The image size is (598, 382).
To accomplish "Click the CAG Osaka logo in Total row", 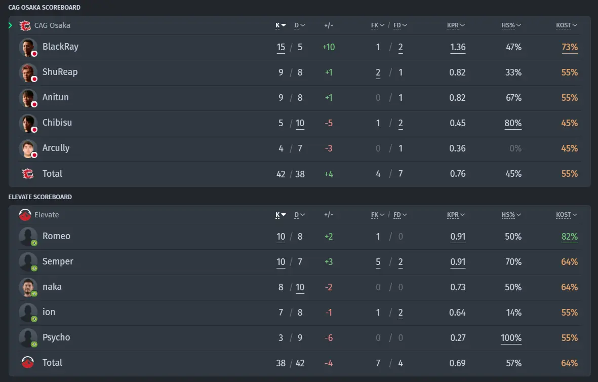I will 27,174.
